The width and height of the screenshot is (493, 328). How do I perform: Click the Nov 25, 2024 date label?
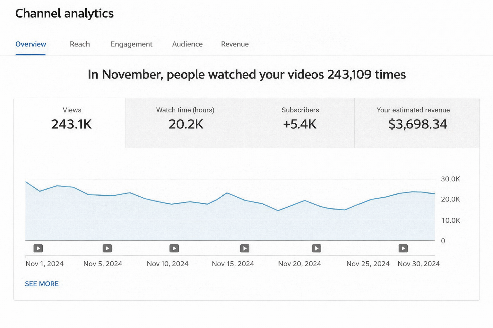point(368,264)
